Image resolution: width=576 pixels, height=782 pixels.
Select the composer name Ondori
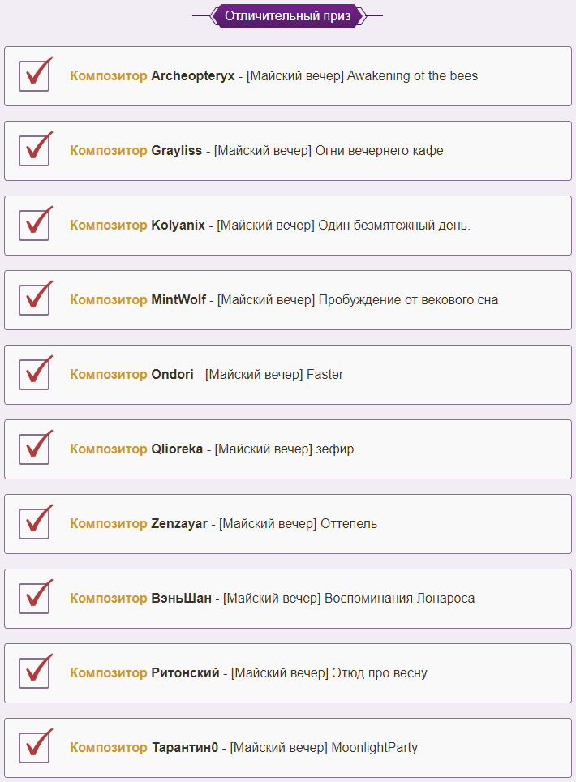(172, 374)
